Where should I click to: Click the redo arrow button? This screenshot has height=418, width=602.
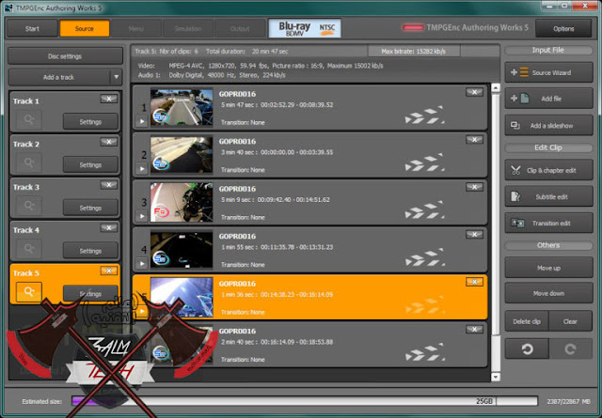tap(571, 348)
